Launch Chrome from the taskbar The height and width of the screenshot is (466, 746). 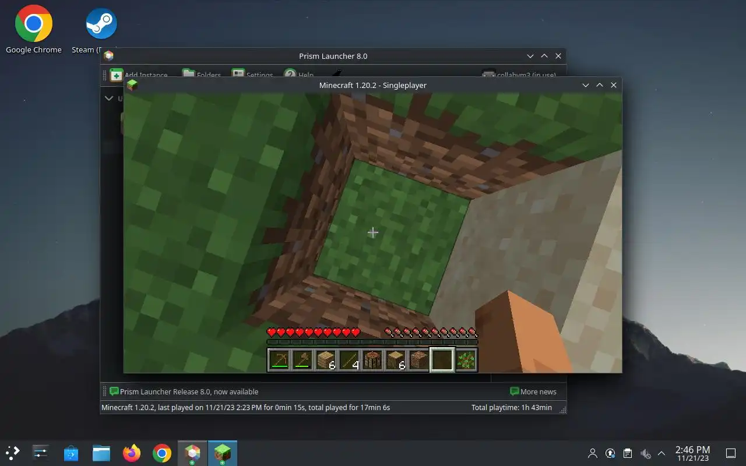162,453
